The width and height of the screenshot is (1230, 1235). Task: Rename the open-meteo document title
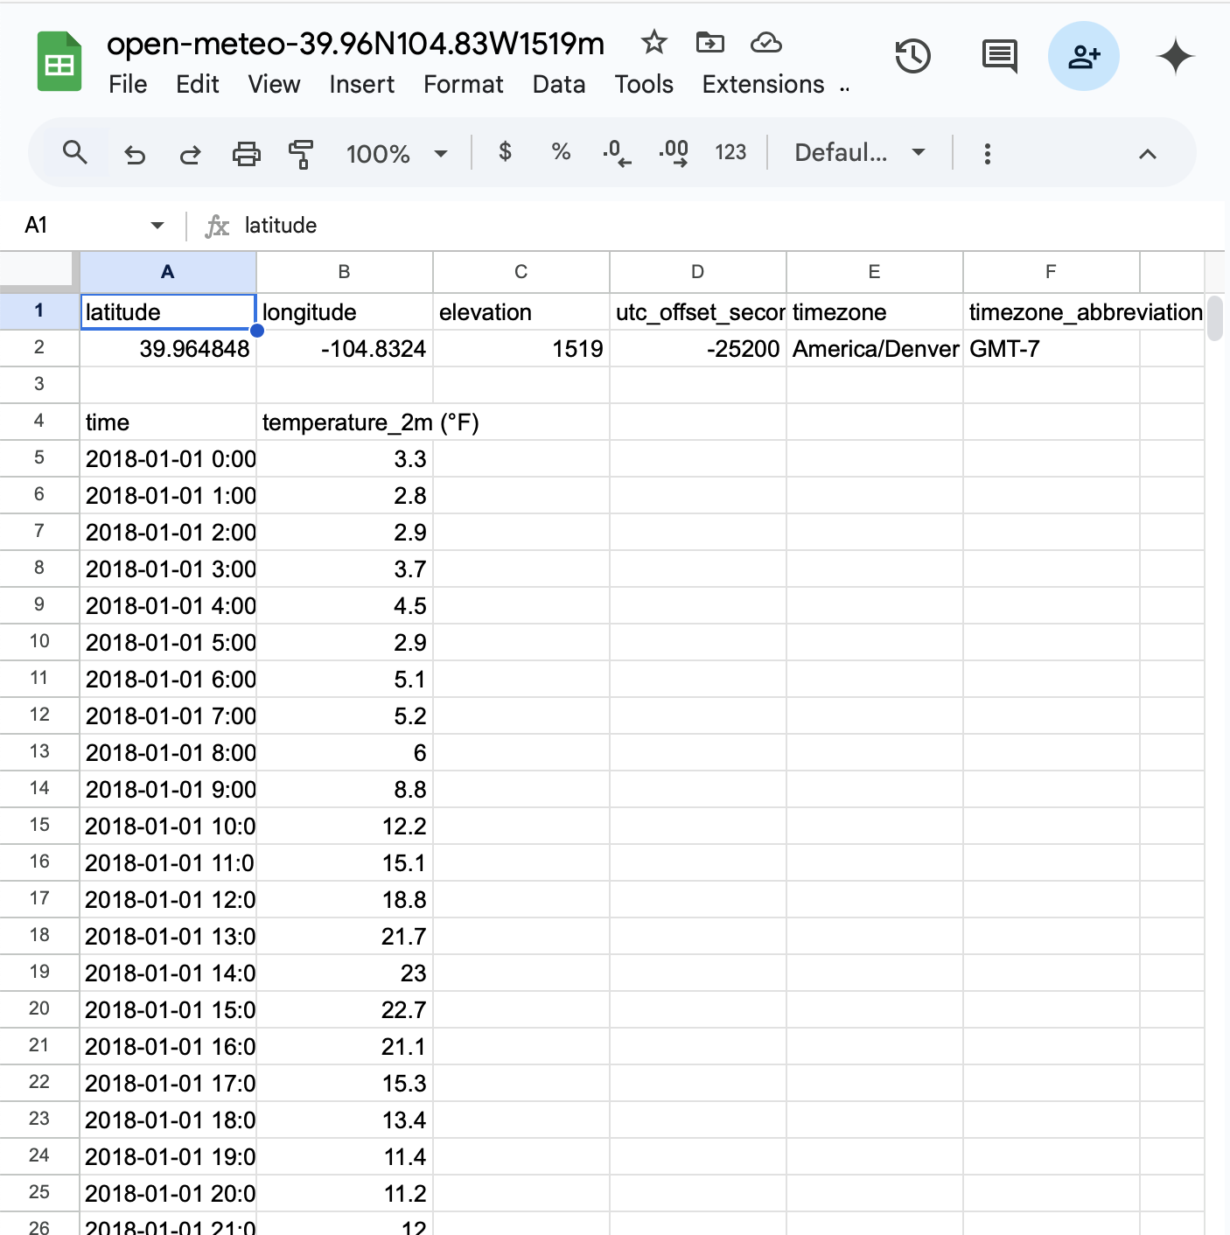pos(355,44)
